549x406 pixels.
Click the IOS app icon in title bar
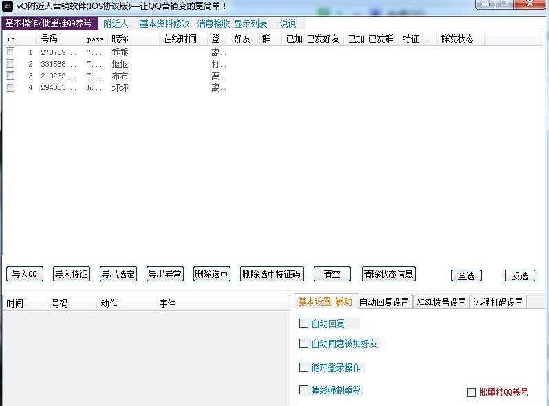tap(8, 6)
